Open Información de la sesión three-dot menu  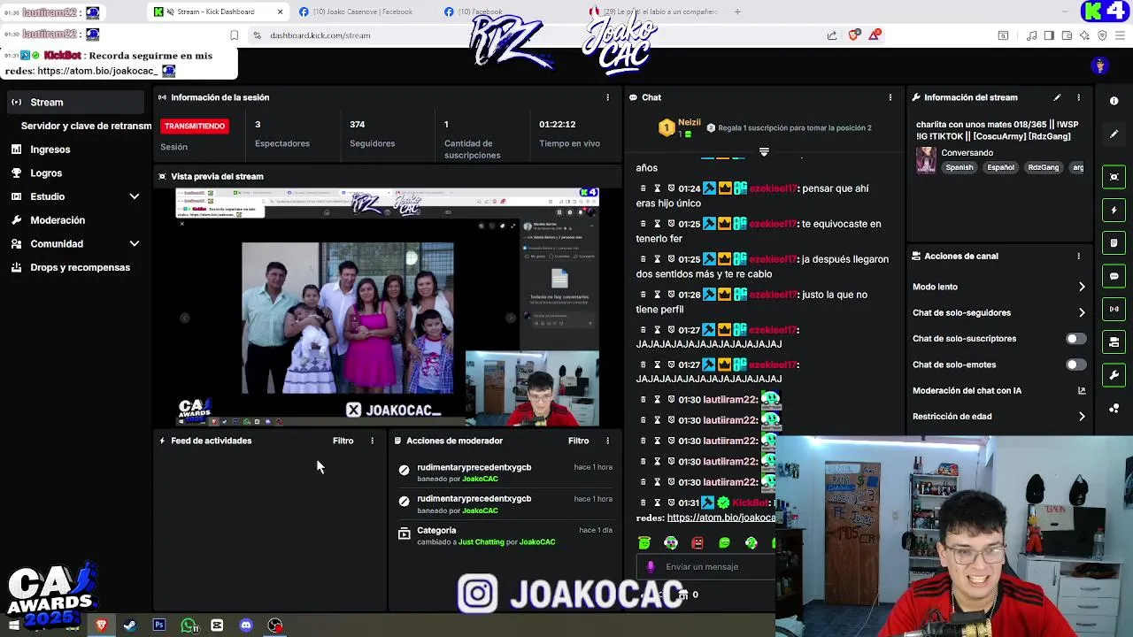pyautogui.click(x=607, y=97)
